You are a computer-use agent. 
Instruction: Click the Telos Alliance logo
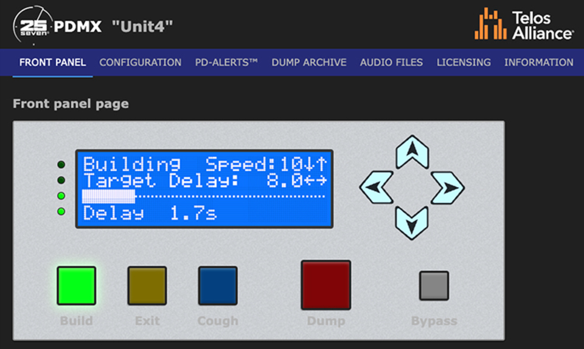coord(524,25)
